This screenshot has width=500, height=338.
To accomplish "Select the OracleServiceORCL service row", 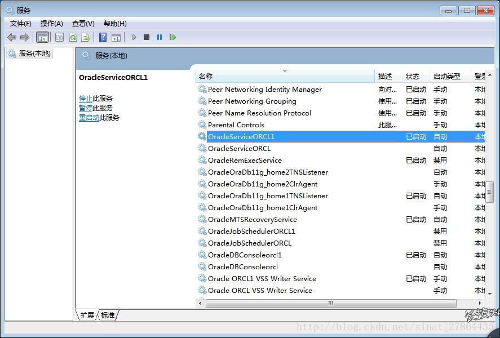I will pos(340,149).
